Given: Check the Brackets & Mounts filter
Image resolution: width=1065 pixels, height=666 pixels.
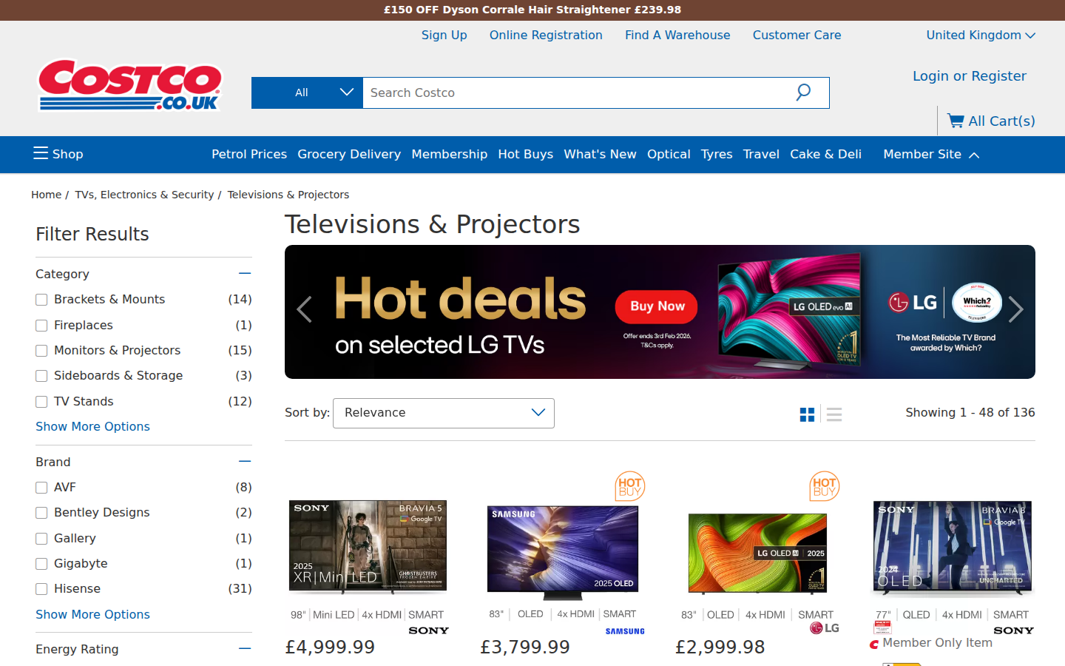Looking at the screenshot, I should [41, 300].
